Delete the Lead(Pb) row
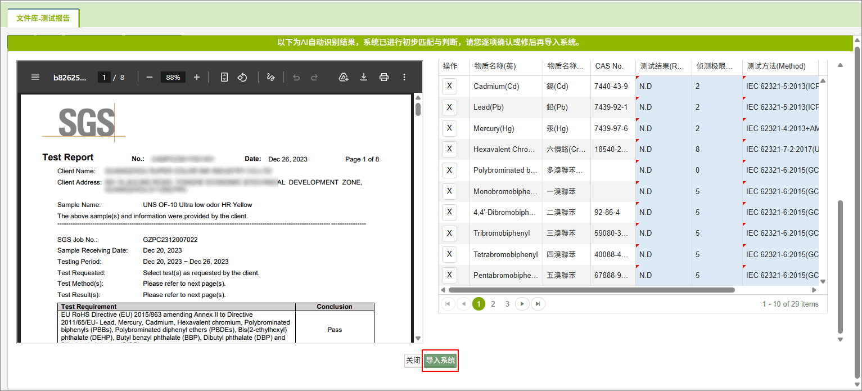 tap(449, 107)
